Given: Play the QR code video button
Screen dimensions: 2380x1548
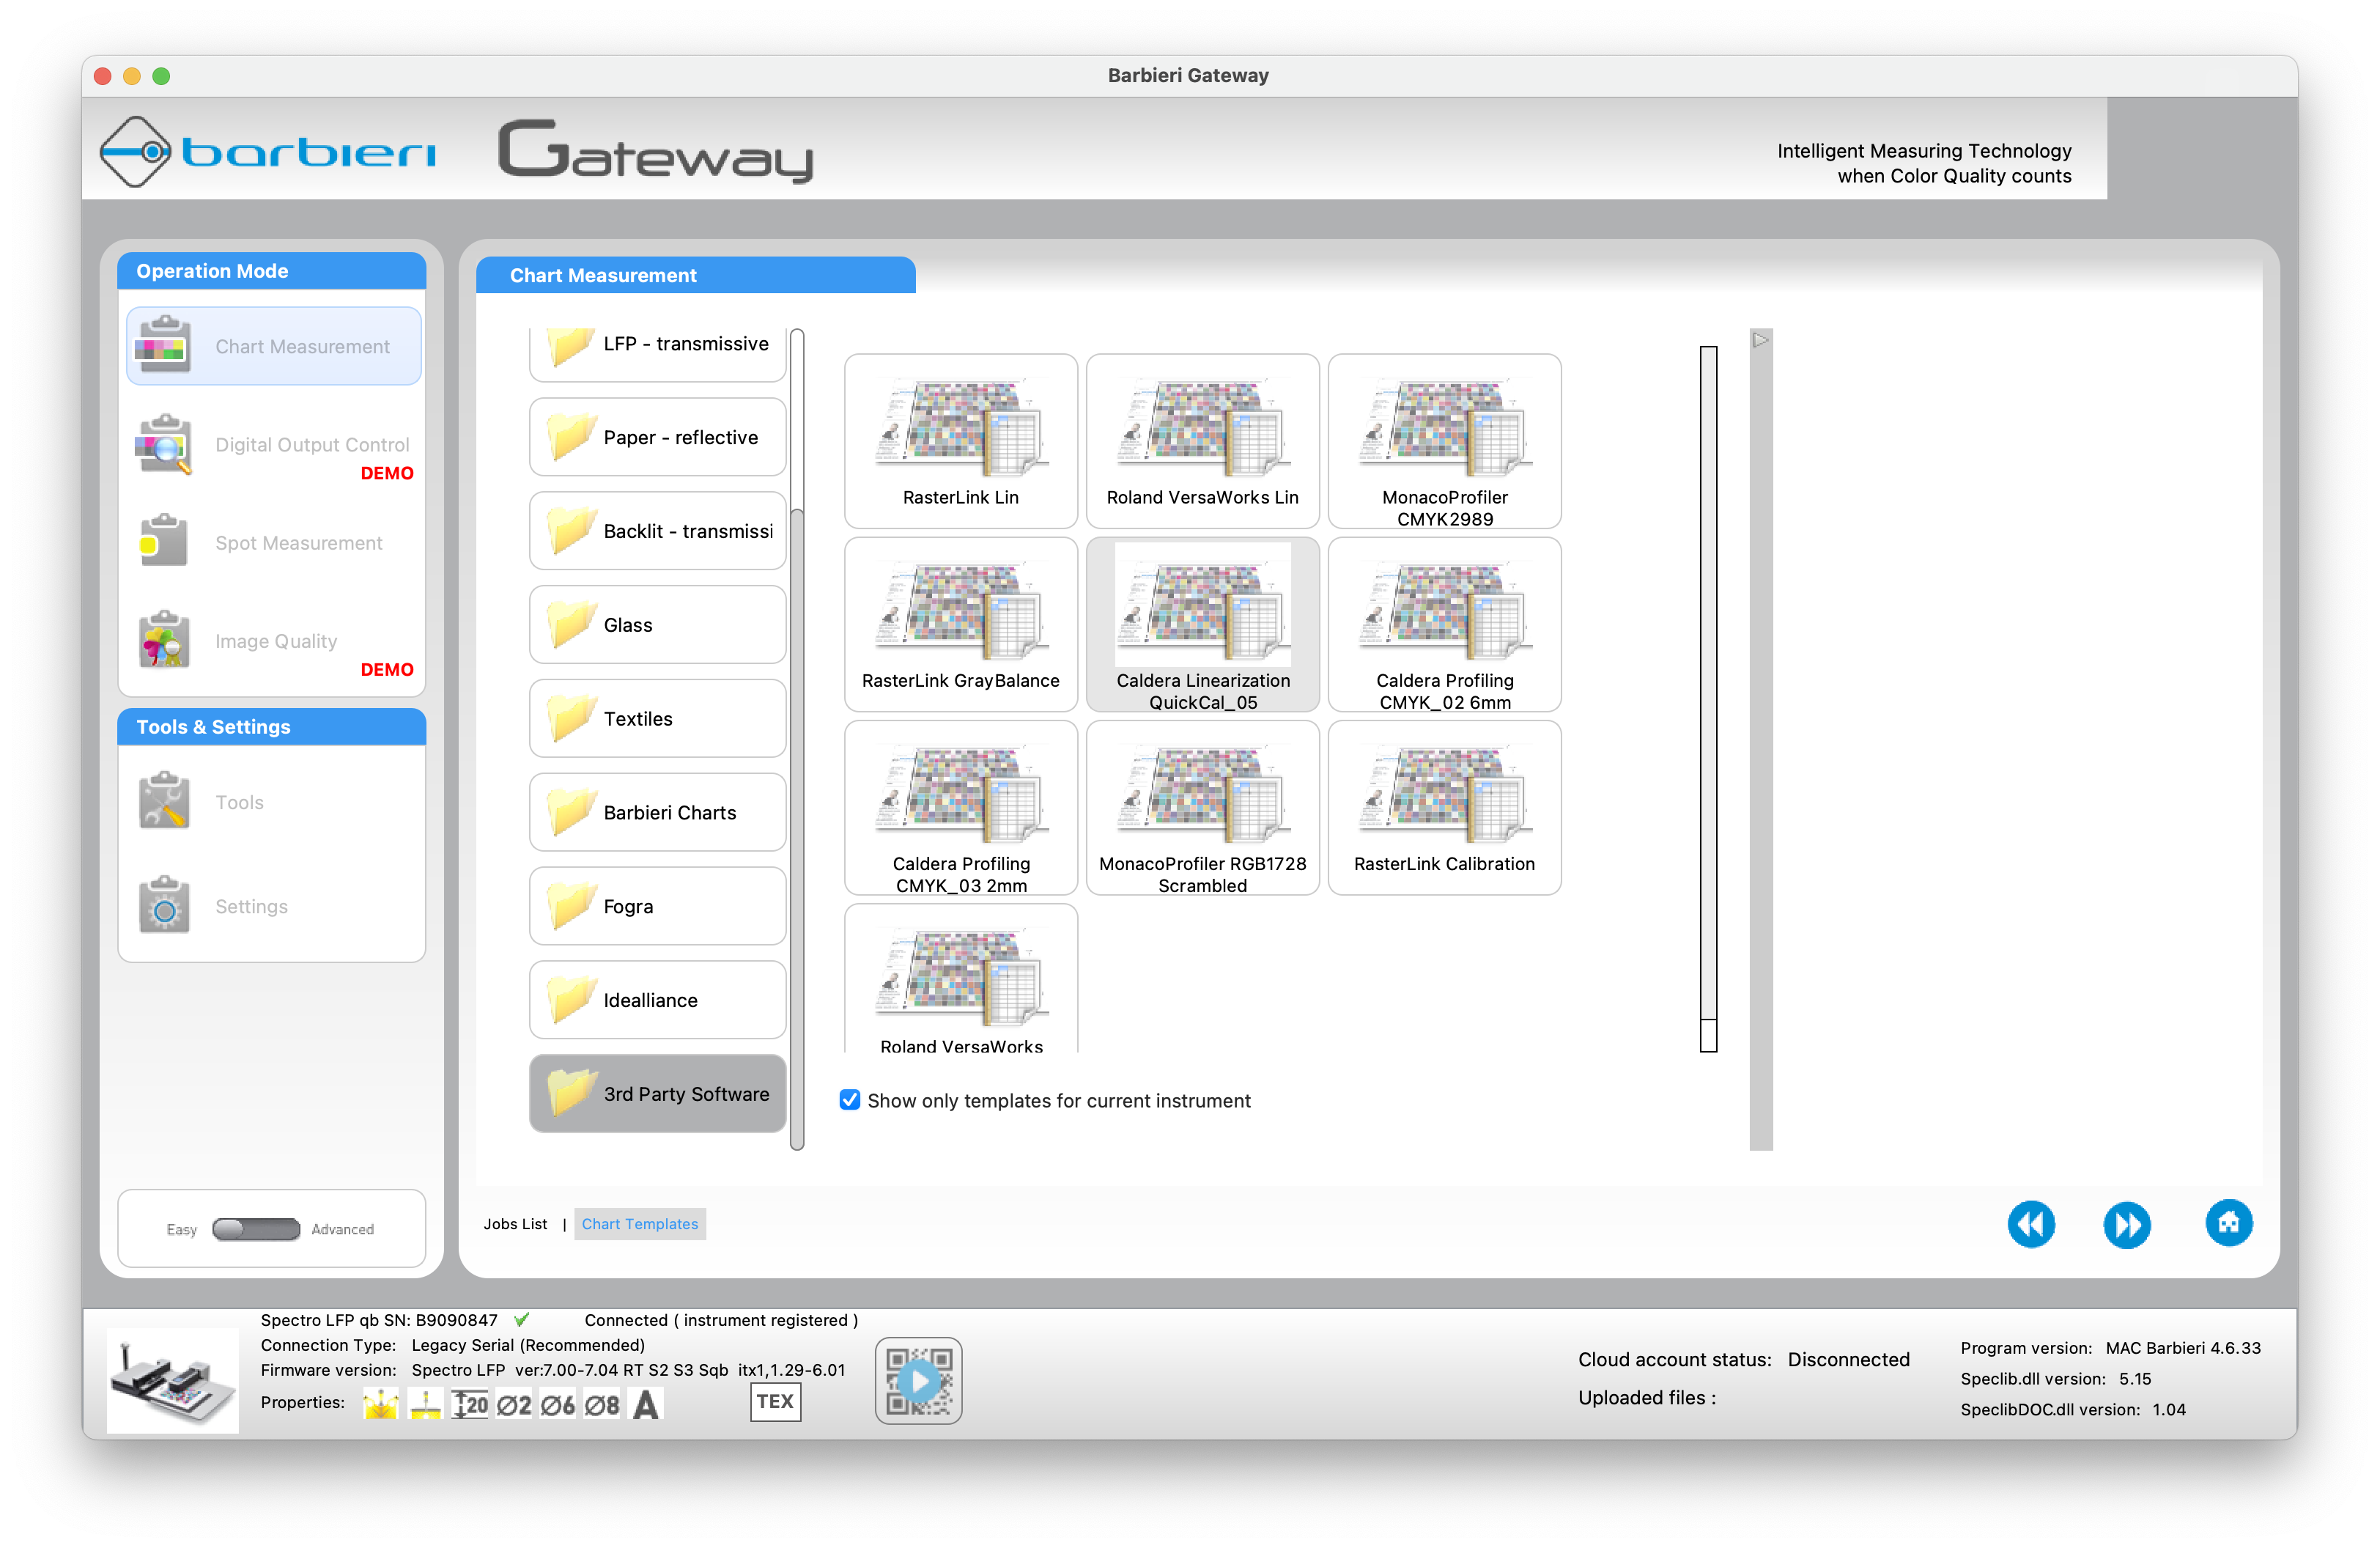Looking at the screenshot, I should coord(918,1381).
